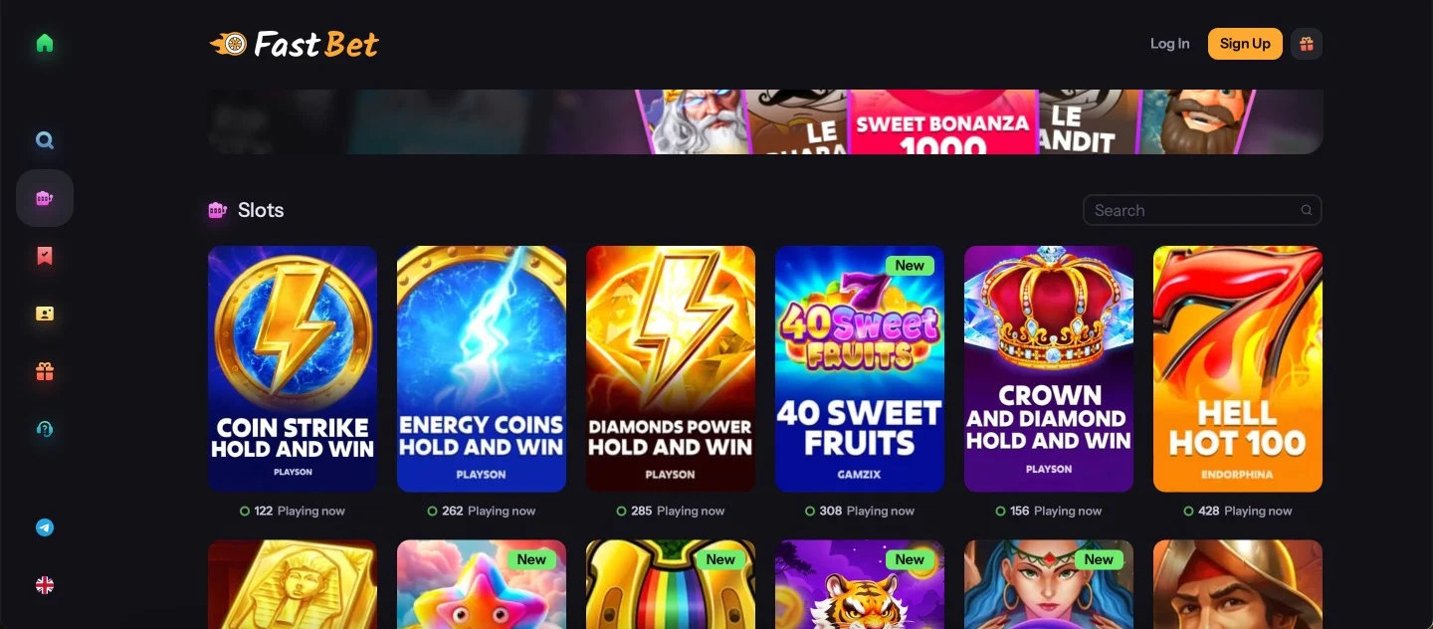Click the Log In link
This screenshot has width=1433, height=629.
(1169, 44)
